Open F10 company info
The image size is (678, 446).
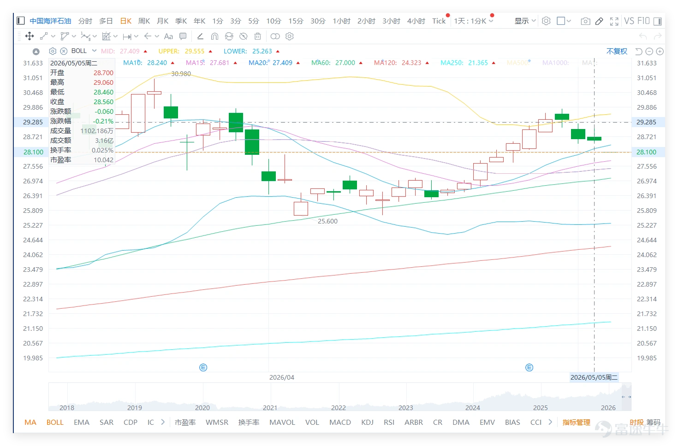(643, 21)
